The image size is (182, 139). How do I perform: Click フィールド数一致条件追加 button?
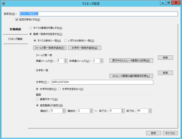click(50, 48)
